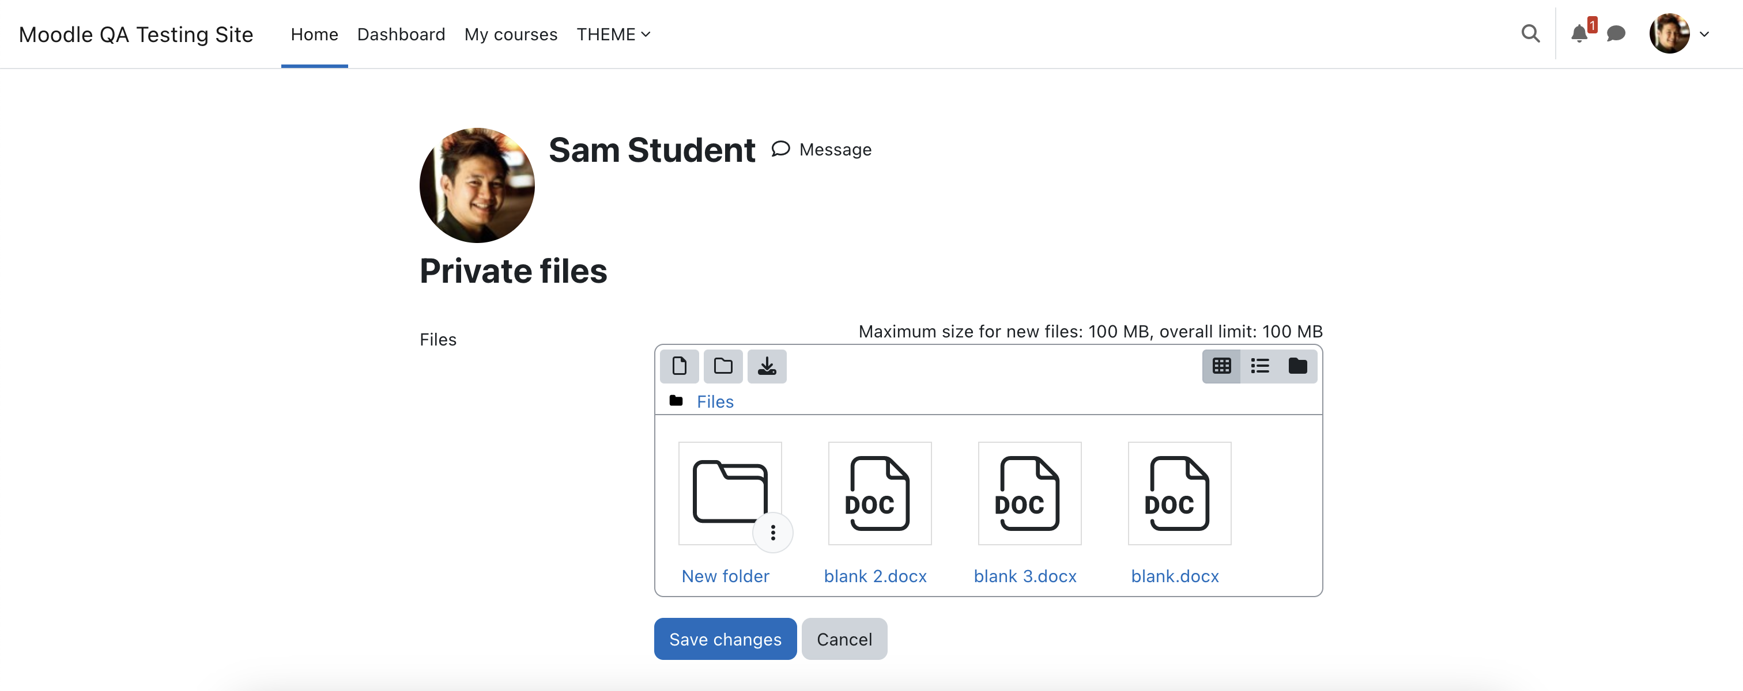Switch to folder tree view
Image resolution: width=1743 pixels, height=691 pixels.
(1298, 366)
